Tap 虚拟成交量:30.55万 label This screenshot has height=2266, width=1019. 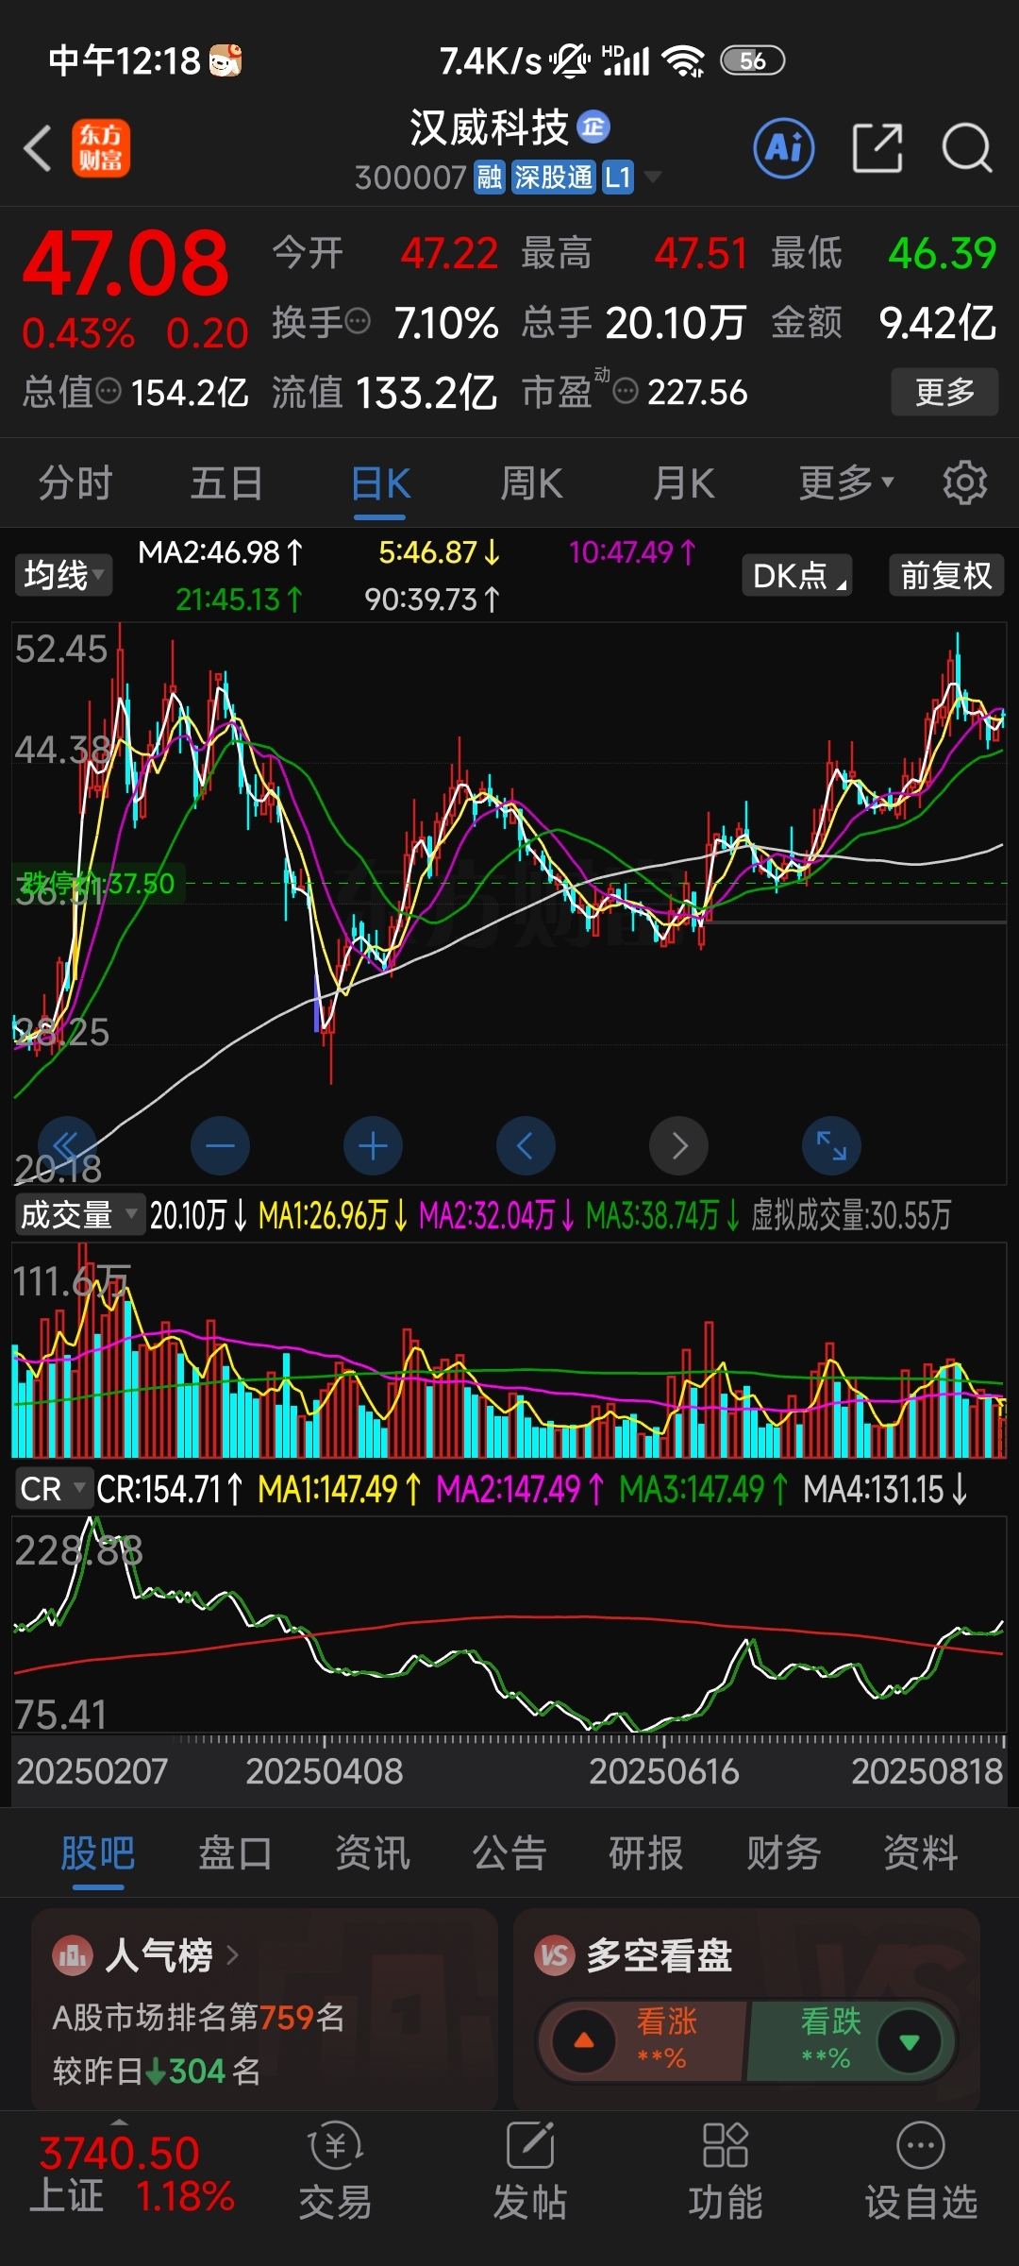[851, 1214]
